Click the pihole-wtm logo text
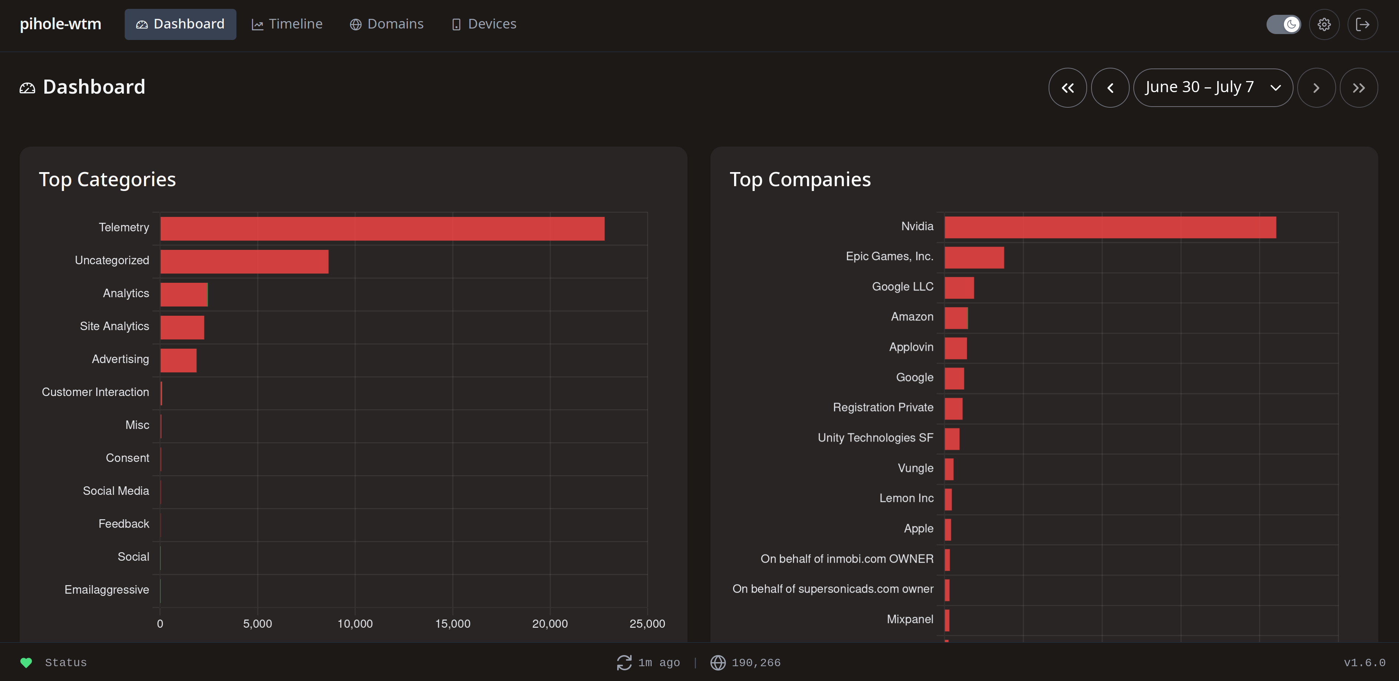This screenshot has width=1399, height=681. click(x=60, y=24)
